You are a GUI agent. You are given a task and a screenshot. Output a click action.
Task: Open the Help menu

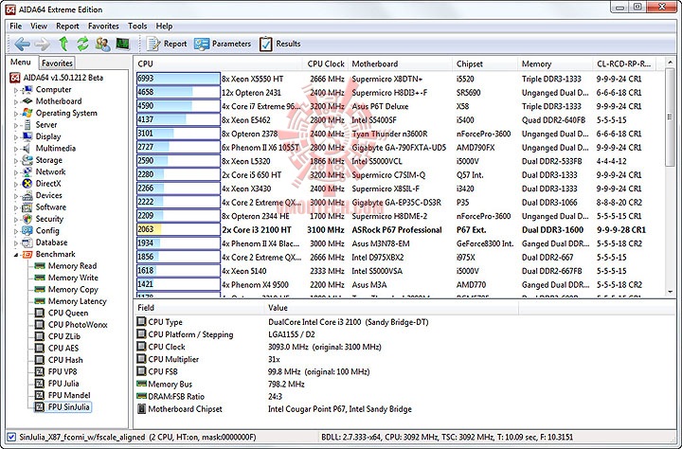coord(164,27)
